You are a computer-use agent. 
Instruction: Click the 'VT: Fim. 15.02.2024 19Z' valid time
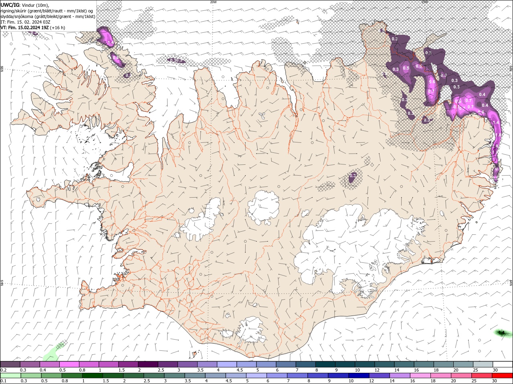point(25,28)
